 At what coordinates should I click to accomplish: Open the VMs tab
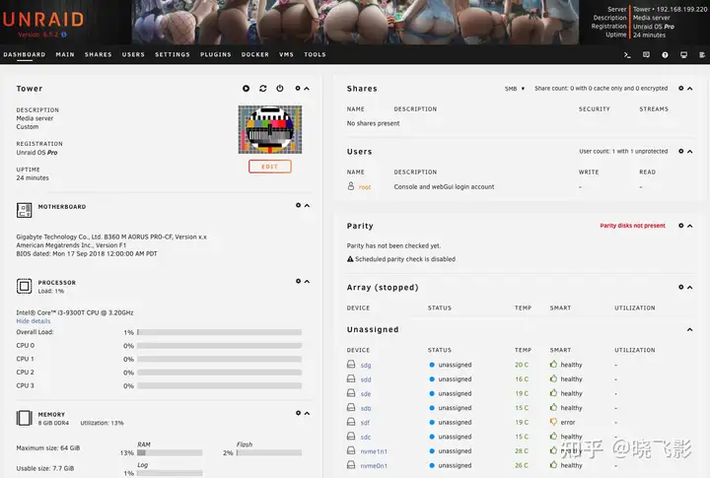click(286, 54)
